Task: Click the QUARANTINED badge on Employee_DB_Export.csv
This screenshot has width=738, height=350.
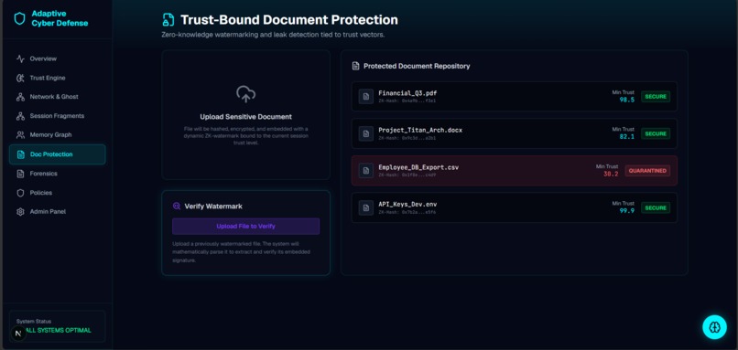Action: [647, 171]
